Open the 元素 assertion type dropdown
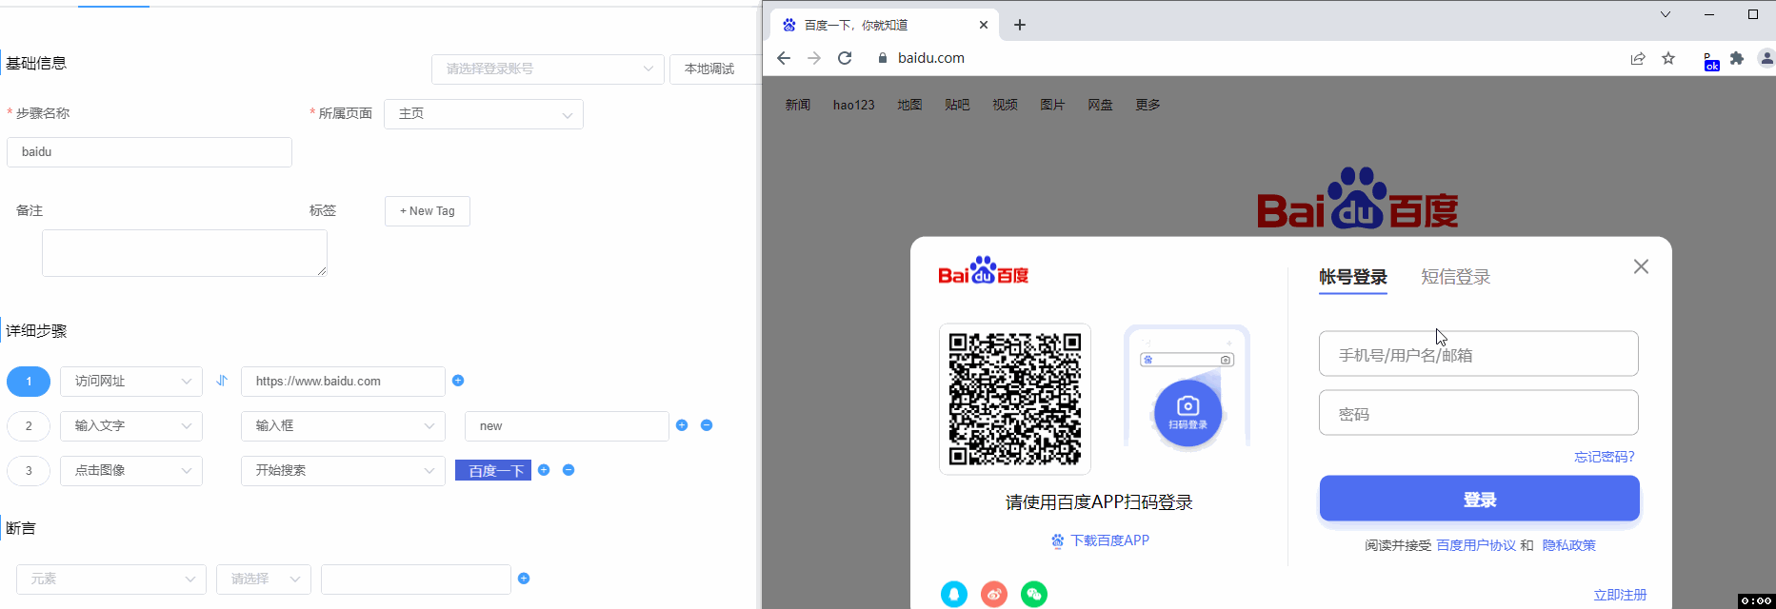 pos(111,580)
